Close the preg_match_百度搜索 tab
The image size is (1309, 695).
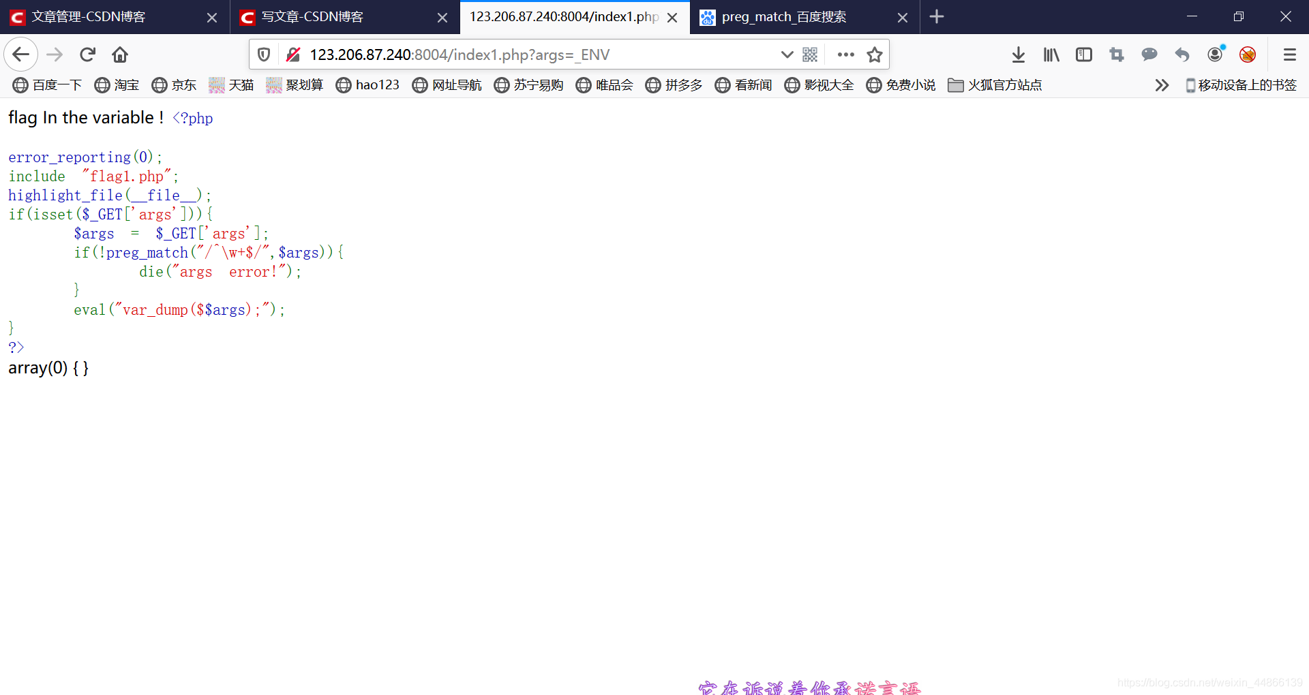coord(903,18)
